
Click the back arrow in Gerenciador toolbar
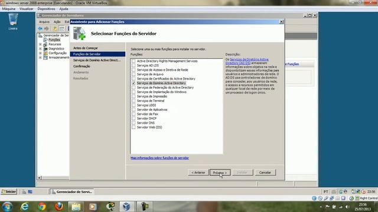[40, 29]
